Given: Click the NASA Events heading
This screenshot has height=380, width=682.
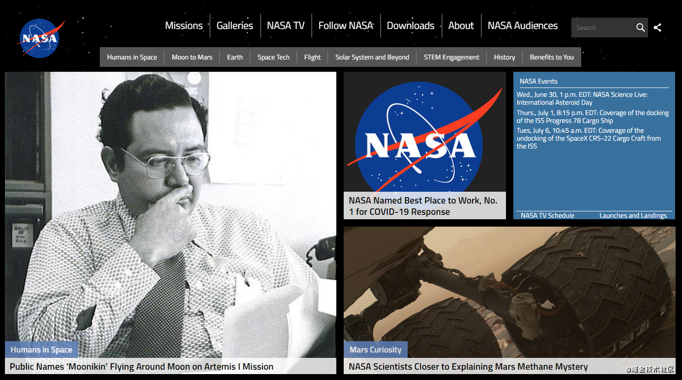Looking at the screenshot, I should [x=538, y=81].
